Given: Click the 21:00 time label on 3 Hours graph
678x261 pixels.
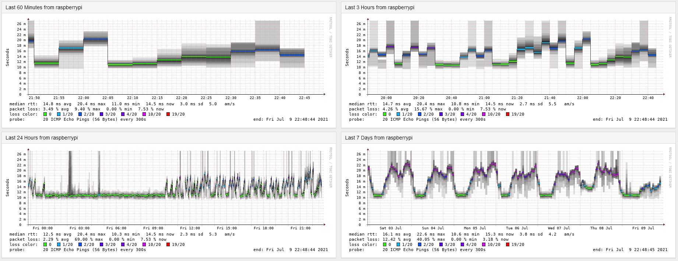Looking at the screenshot, I should (484, 98).
